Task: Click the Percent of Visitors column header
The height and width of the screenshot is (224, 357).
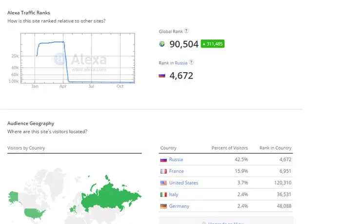Action: click(230, 148)
